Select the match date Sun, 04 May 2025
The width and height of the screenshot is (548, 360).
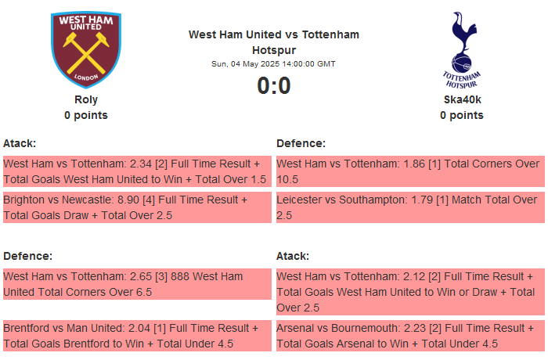tap(274, 64)
